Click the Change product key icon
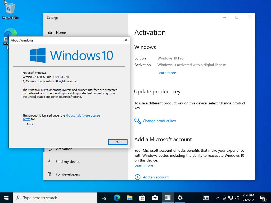 coord(138,121)
